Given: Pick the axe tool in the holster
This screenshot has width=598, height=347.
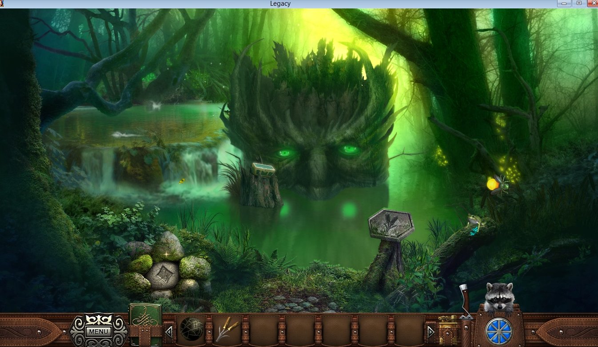Looking at the screenshot, I should click(x=465, y=301).
